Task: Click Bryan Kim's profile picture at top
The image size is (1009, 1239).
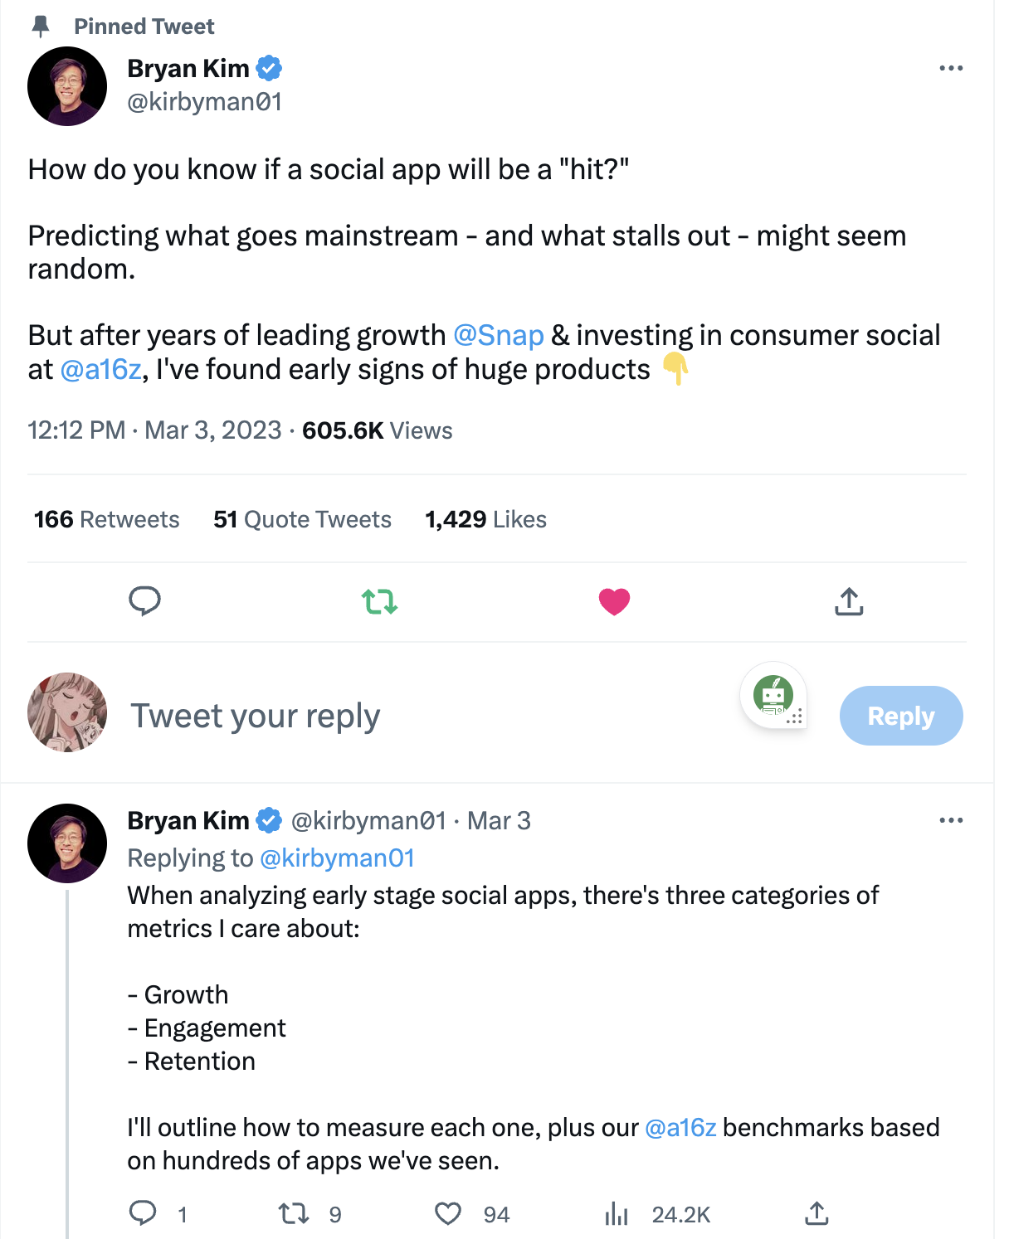Action: tap(67, 86)
